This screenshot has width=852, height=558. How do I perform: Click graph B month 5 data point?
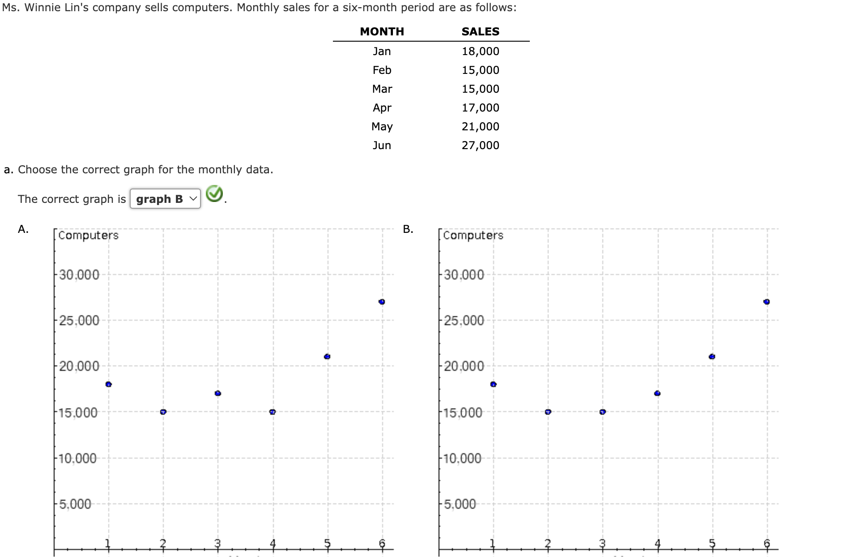pyautogui.click(x=712, y=356)
